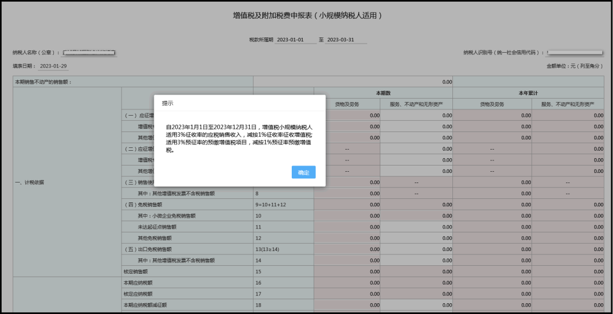Click the 本期应纳税额 row label
The image size is (613, 314).
[138, 283]
